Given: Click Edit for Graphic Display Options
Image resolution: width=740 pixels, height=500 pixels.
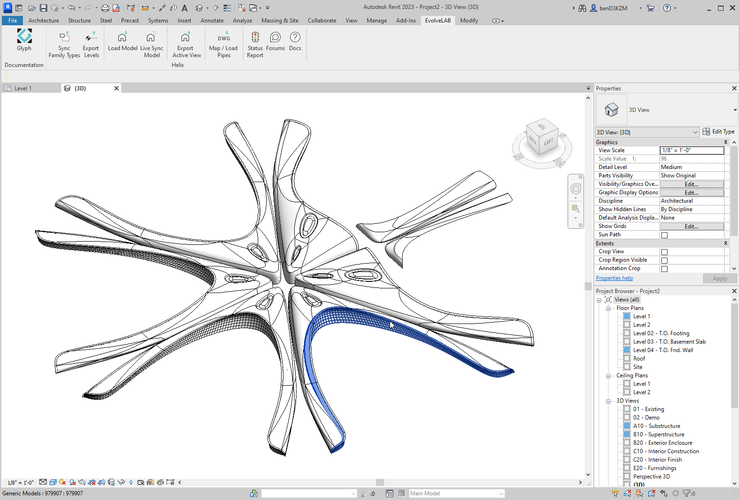Looking at the screenshot, I should pyautogui.click(x=691, y=193).
